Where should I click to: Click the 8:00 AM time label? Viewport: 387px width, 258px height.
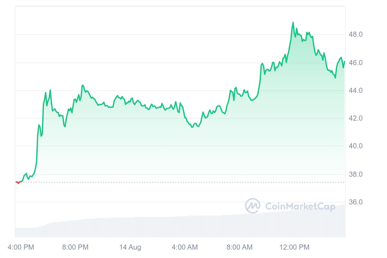[x=240, y=247]
